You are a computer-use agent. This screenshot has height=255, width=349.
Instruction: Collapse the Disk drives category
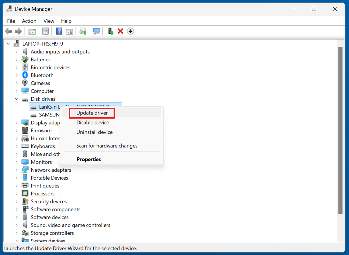17,99
